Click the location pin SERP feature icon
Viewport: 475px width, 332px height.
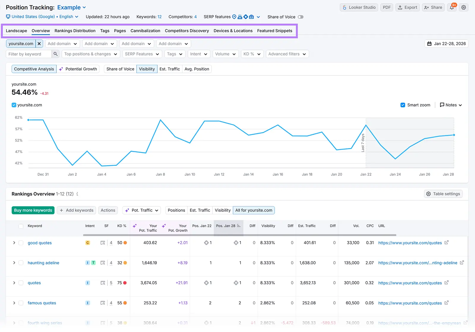pos(234,17)
